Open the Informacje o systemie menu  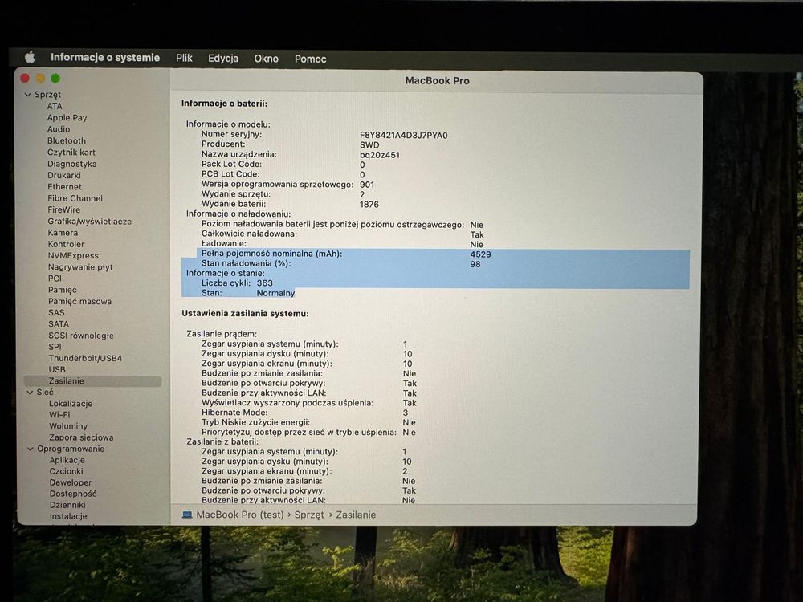[105, 57]
